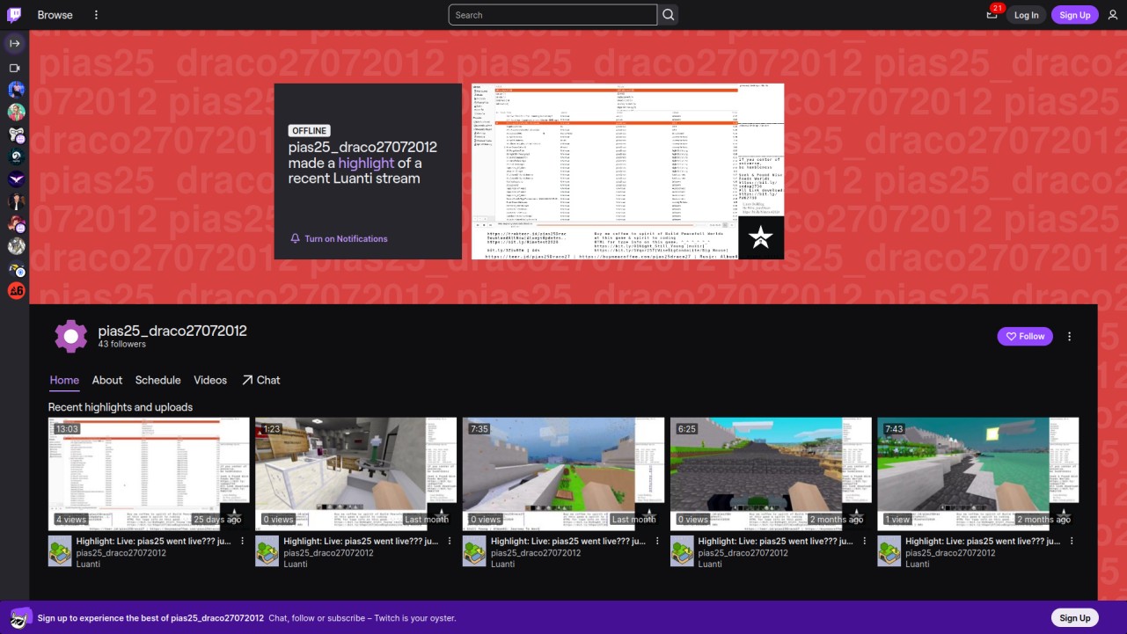Viewport: 1127px width, 634px height.
Task: Click the Luanti link under 7:43 video
Action: [x=918, y=564]
